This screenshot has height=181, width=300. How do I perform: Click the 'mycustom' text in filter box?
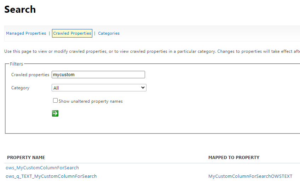(64, 75)
